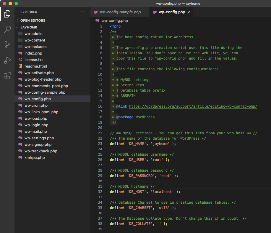
Task: Open xmlrpc.php file
Action: [52, 158]
